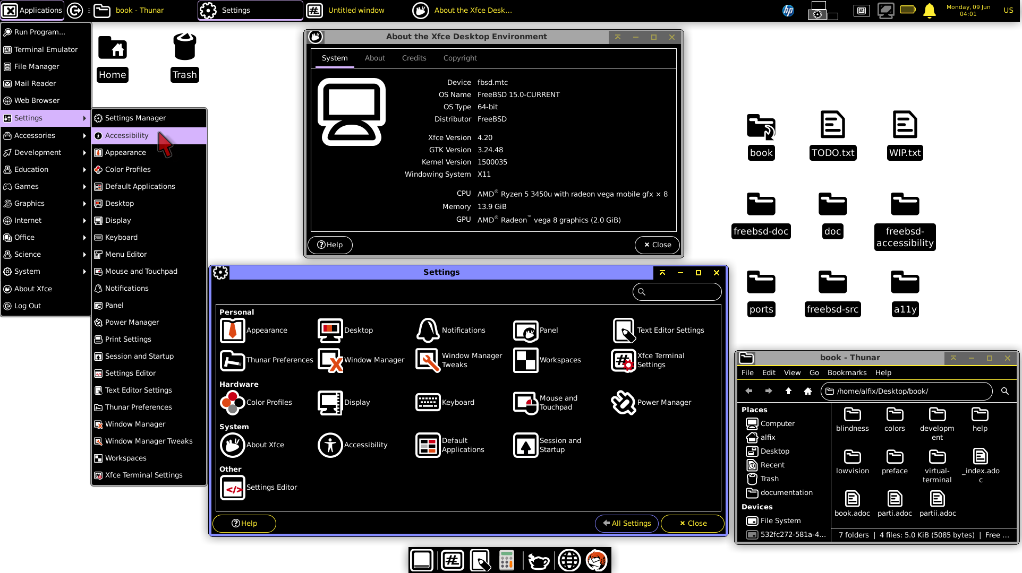The height and width of the screenshot is (573, 1022).
Task: Click the Applications menu button in panel
Action: pos(32,10)
